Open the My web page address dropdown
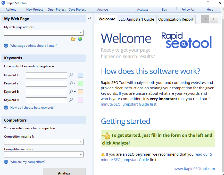This screenshot has height=175, width=224. point(81,33)
